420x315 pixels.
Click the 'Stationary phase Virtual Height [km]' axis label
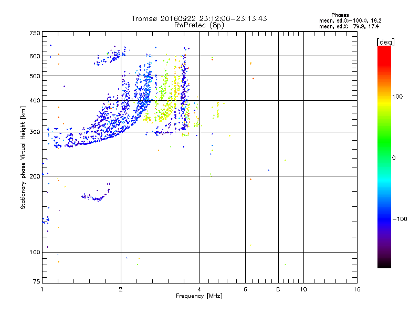coord(23,157)
